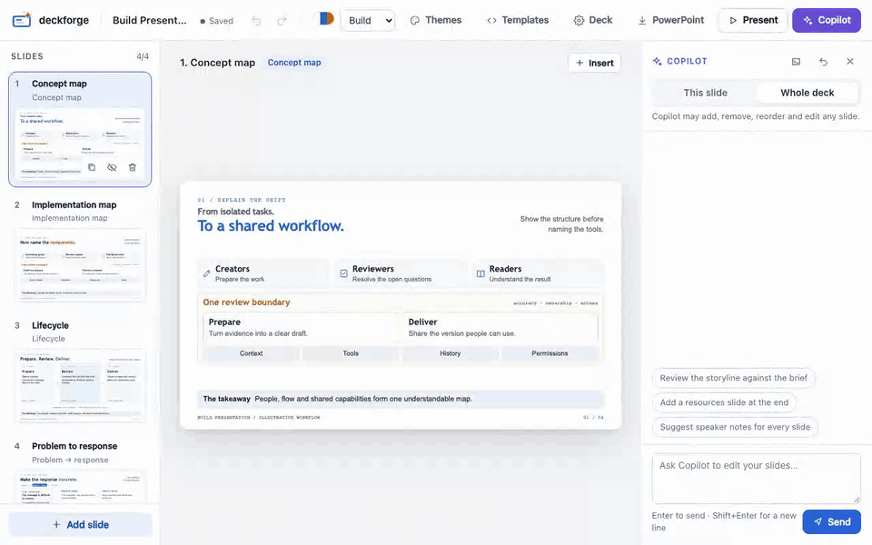Viewport: 872px width, 545px height.
Task: Click the Permissions chip on the slide
Action: [x=550, y=353]
